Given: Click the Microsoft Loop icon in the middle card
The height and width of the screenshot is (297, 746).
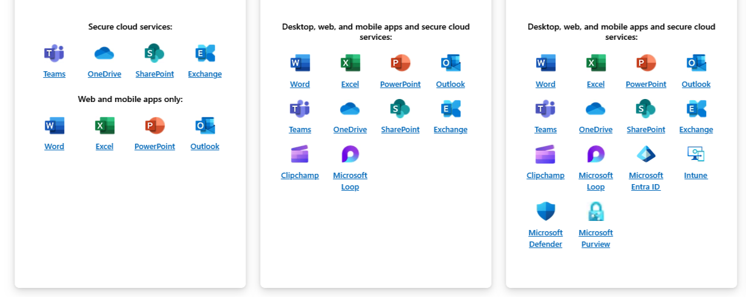Looking at the screenshot, I should pyautogui.click(x=350, y=154).
